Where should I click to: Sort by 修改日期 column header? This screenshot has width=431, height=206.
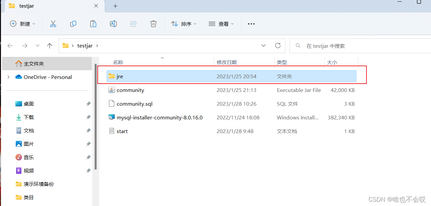[227, 62]
